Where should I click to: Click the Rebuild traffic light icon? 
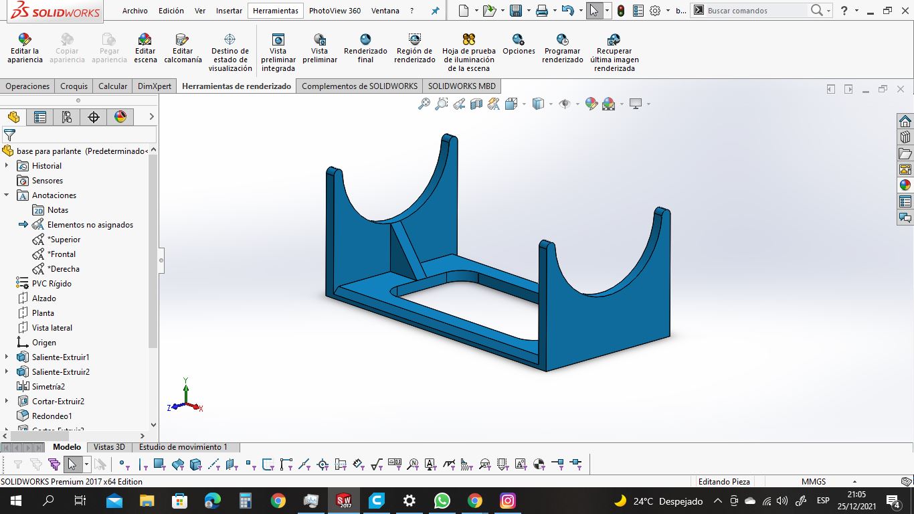point(621,11)
